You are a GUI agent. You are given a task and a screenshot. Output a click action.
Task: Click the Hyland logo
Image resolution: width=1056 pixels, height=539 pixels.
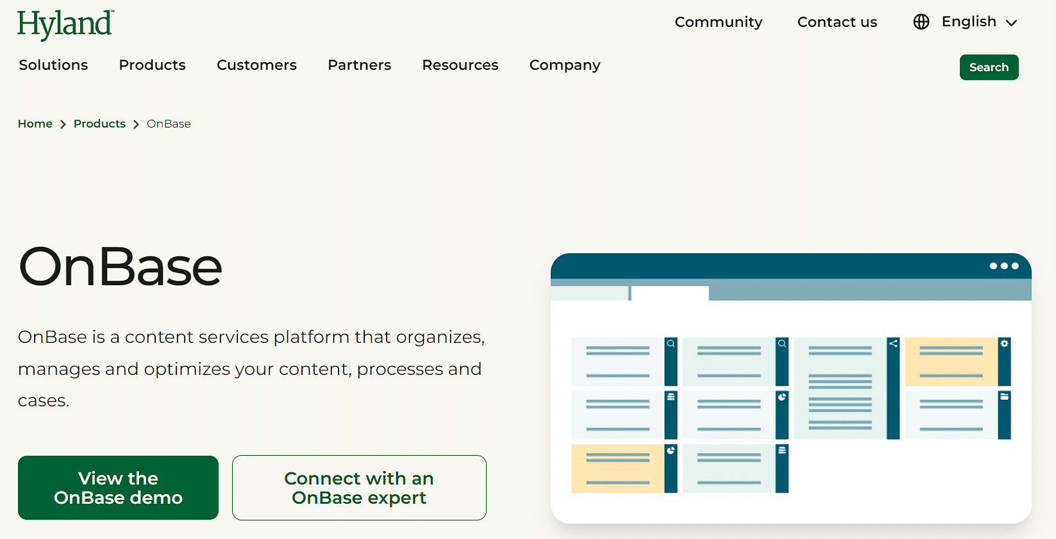pyautogui.click(x=65, y=24)
